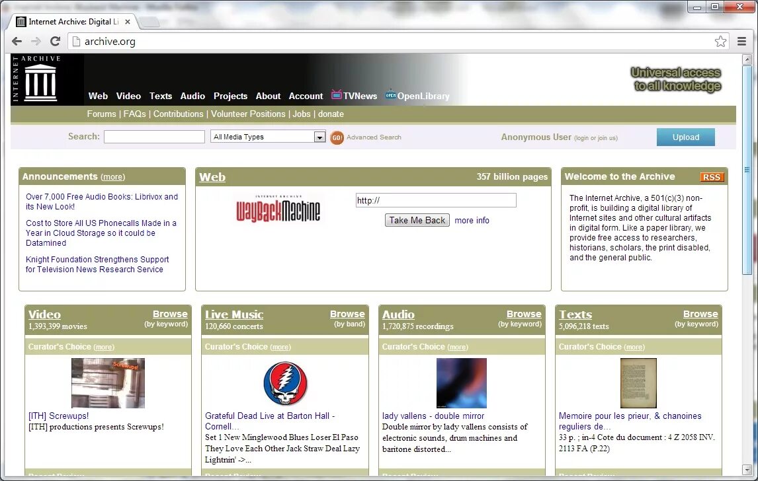Browse texts by keyword
Image resolution: width=758 pixels, height=481 pixels.
pyautogui.click(x=700, y=314)
